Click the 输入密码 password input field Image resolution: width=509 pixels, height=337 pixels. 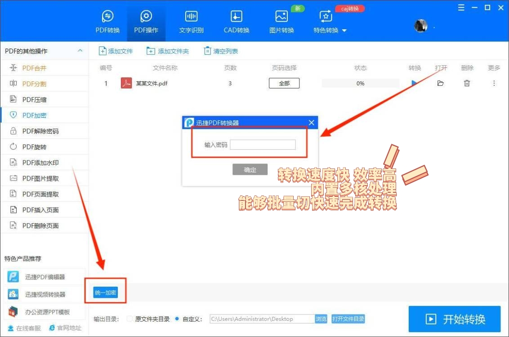click(262, 144)
